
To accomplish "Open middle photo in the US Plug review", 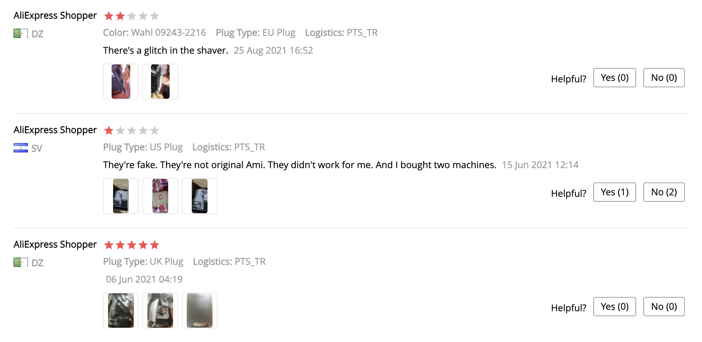I will tap(160, 196).
